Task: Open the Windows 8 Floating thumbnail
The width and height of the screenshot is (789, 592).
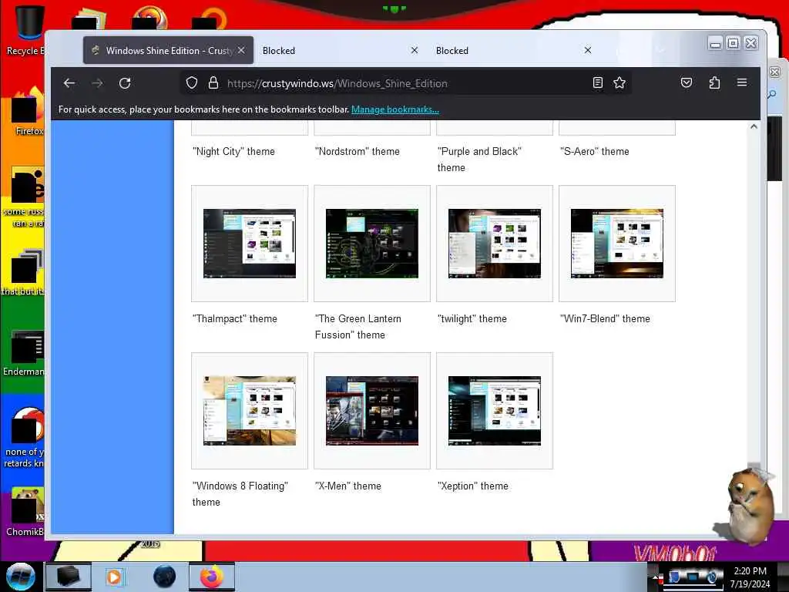Action: (x=250, y=411)
